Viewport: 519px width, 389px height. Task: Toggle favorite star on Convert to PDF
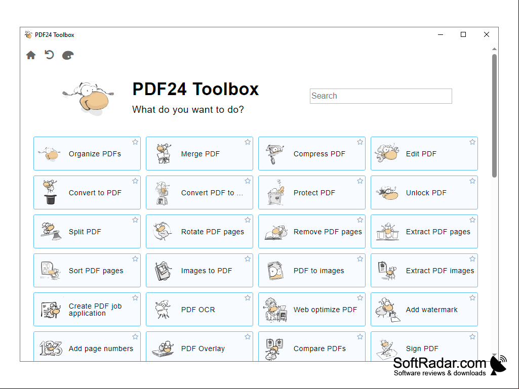click(x=135, y=181)
